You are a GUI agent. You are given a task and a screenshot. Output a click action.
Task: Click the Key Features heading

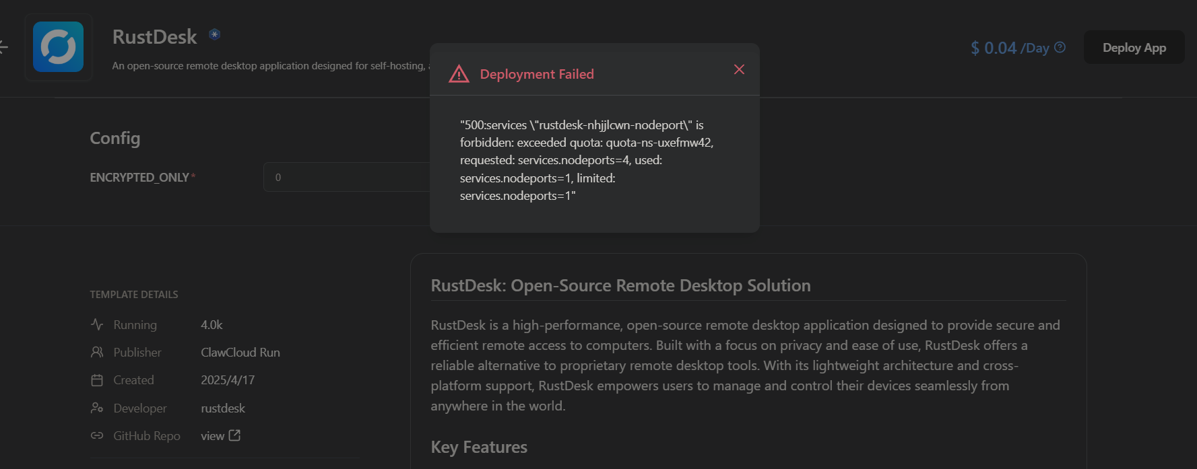click(x=479, y=447)
